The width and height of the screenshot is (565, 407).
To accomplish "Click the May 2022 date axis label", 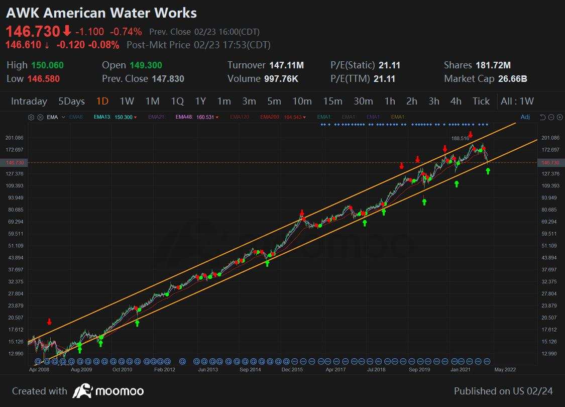I will tap(505, 369).
